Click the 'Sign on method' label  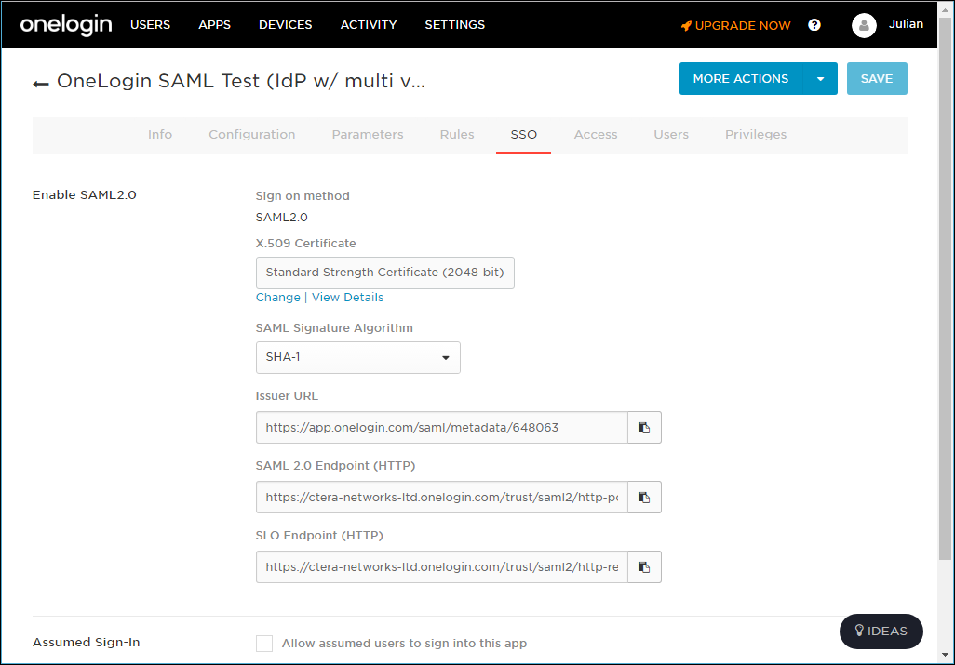[x=303, y=196]
